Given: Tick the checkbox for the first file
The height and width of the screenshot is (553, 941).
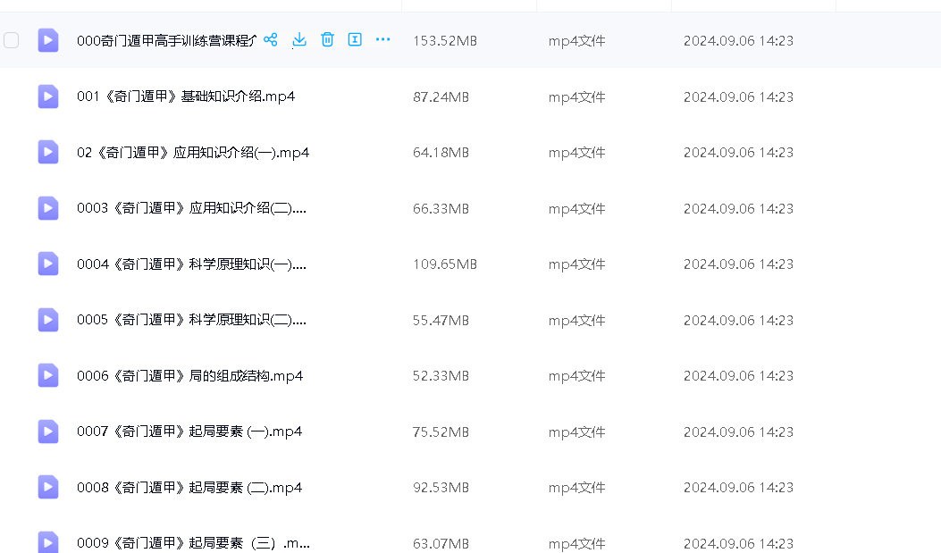Looking at the screenshot, I should (12, 40).
